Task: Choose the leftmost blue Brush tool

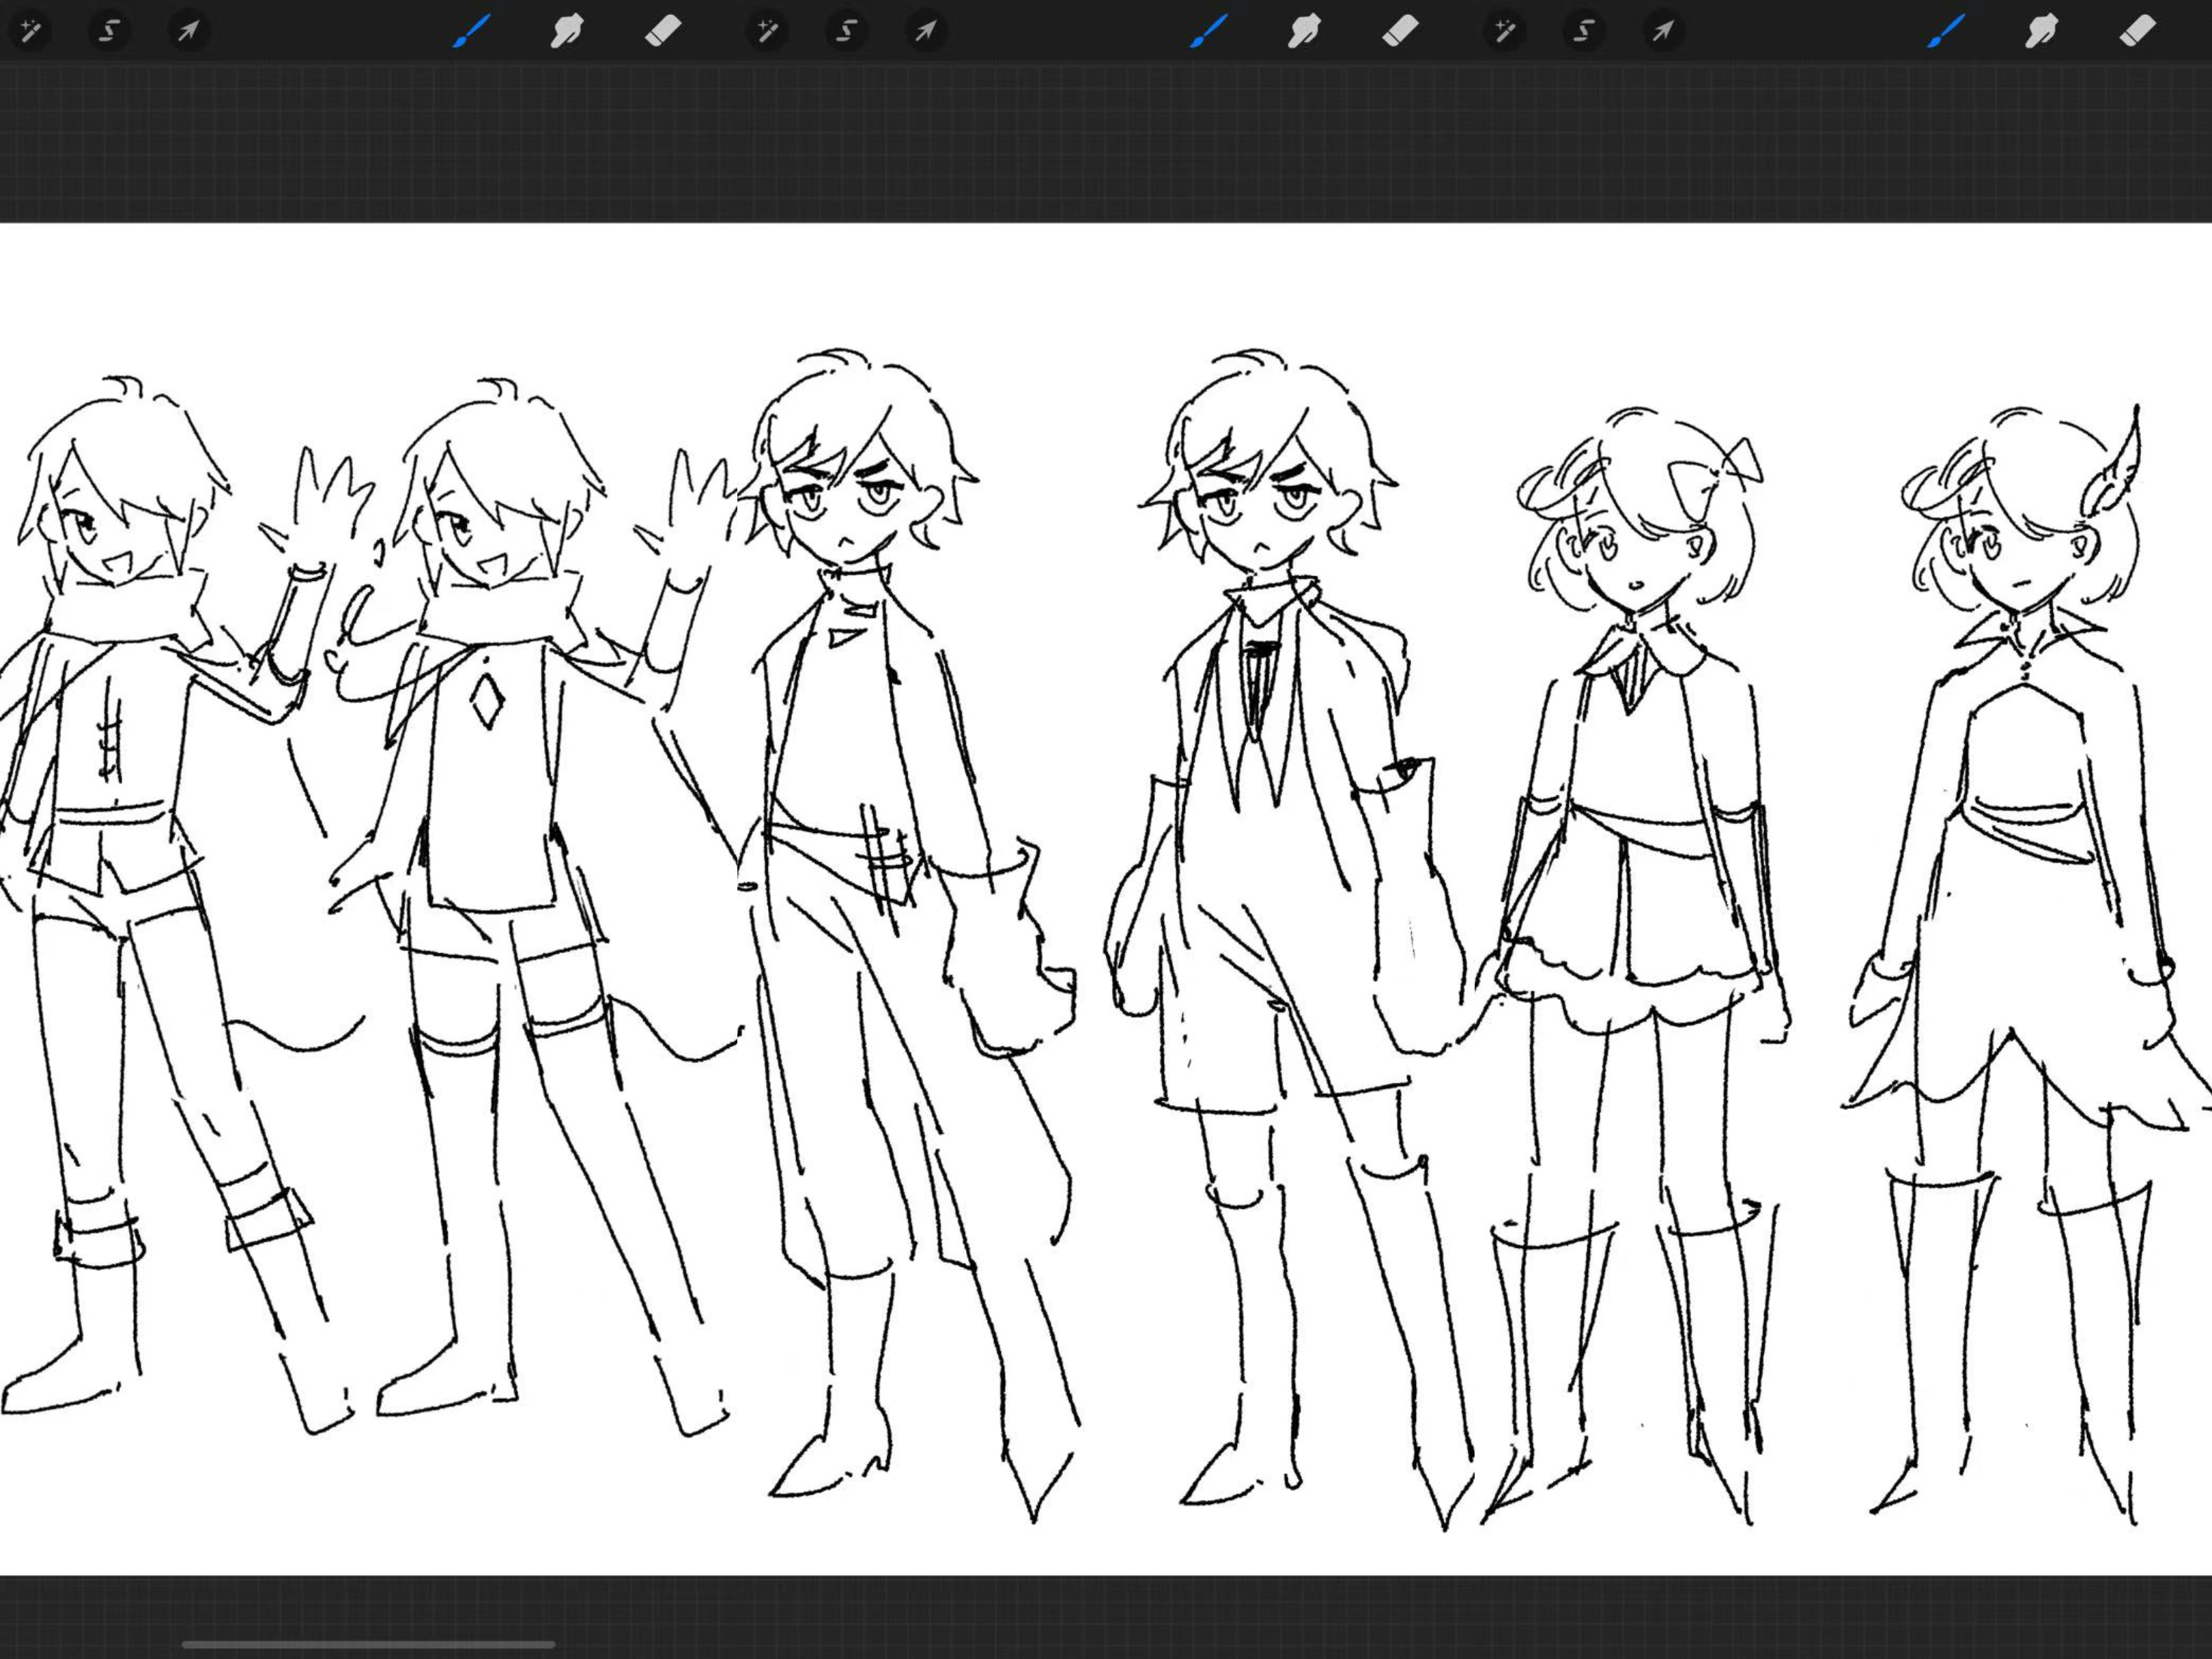Action: (x=472, y=30)
